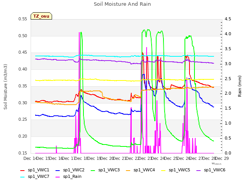Click the 0.45 left axis tick label
245x184 pixels.
tap(23, 53)
